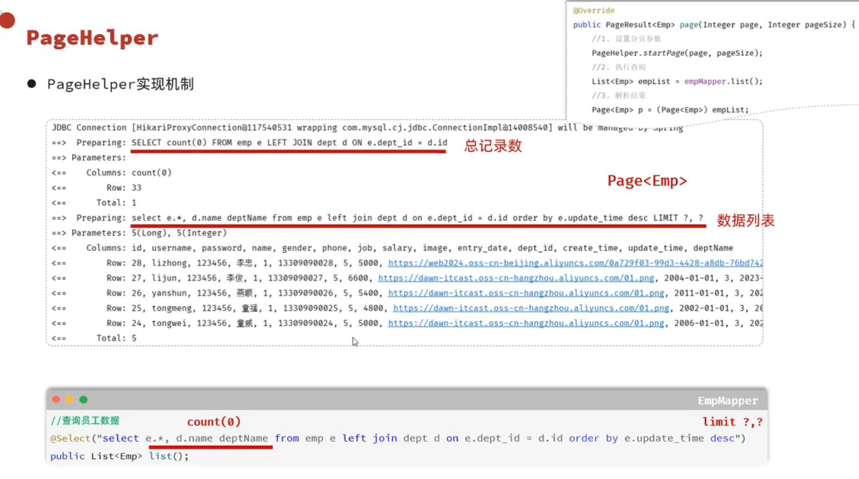Viewport: 859px width, 479px height.
Task: Click the 'JDBC Connection' log line
Action: point(367,128)
